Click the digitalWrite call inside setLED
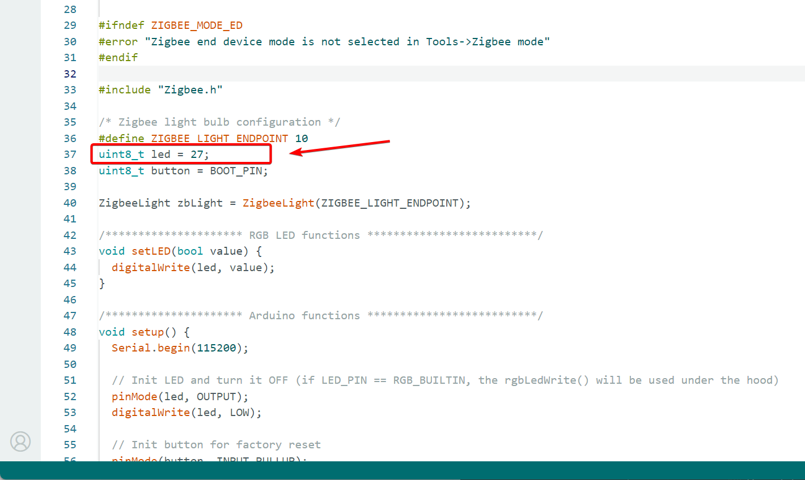Viewport: 805px width, 480px height. (x=150, y=268)
